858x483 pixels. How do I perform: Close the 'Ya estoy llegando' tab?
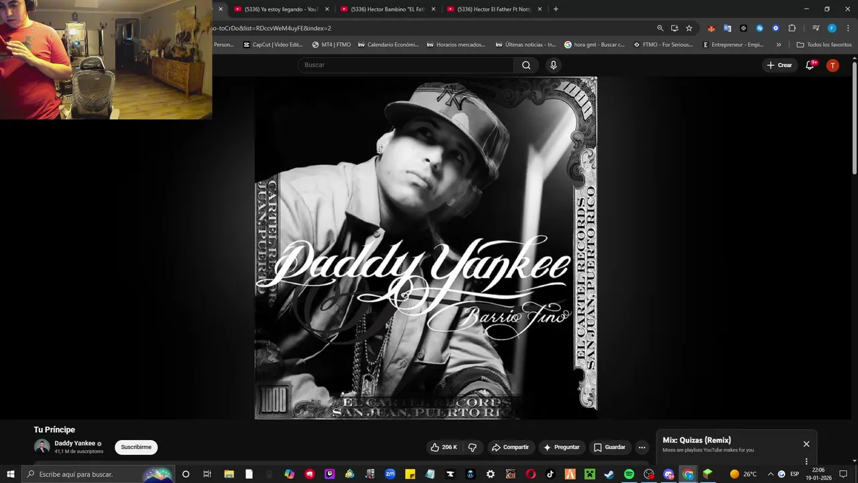point(327,9)
